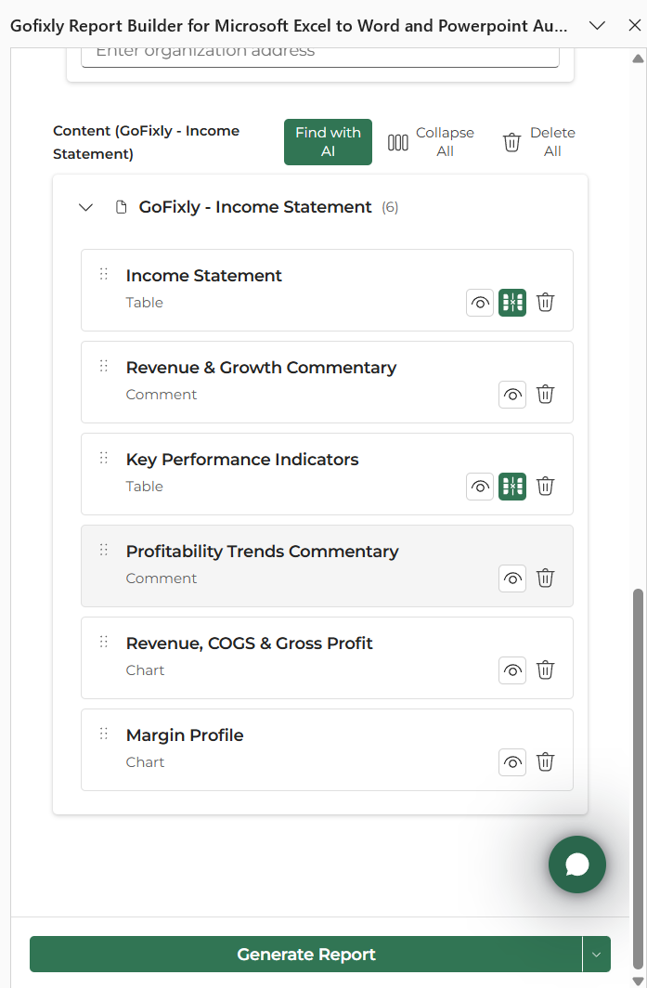Delete the Margin Profile chart
This screenshot has height=988, width=647.
[546, 763]
